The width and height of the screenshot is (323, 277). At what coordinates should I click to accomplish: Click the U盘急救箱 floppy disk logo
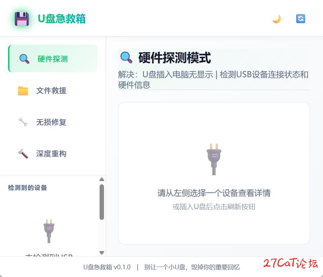(22, 19)
